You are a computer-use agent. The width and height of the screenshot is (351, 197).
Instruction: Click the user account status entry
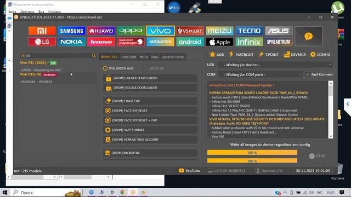269,171
